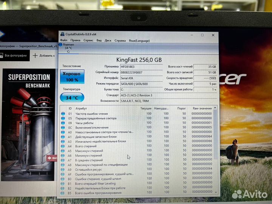Open the Справка menu
The image size is (272, 204).
coord(120,40)
